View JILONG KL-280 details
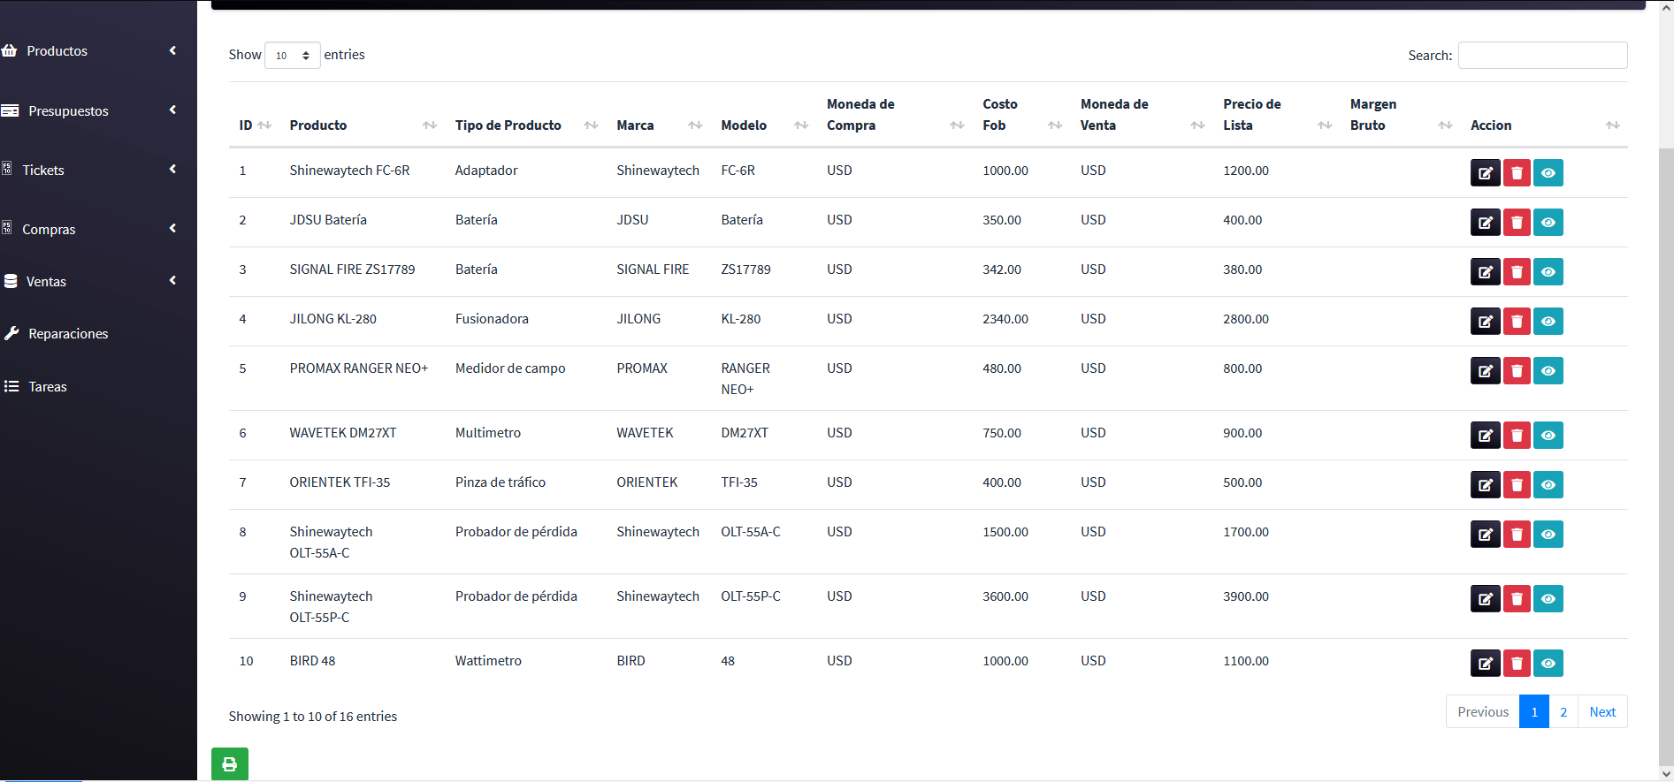Viewport: 1674px width, 782px height. pos(1548,322)
